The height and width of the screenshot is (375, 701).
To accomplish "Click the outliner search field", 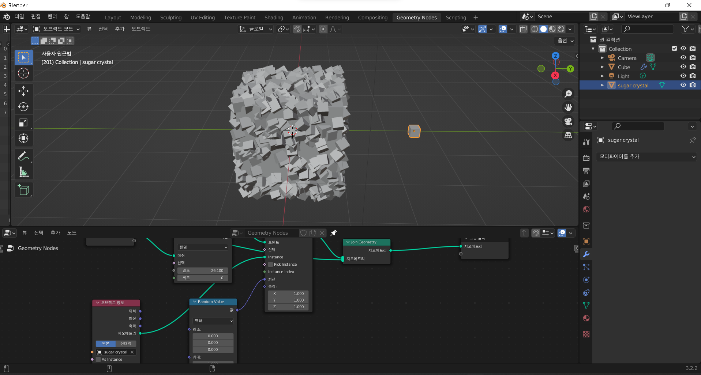I will click(647, 29).
